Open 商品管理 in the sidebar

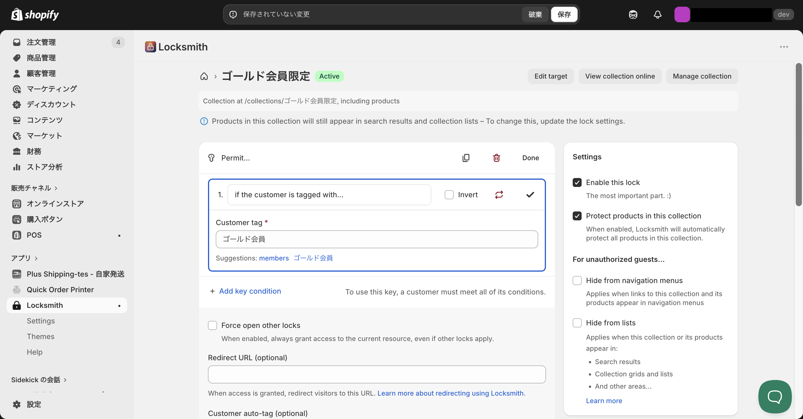pyautogui.click(x=67, y=58)
